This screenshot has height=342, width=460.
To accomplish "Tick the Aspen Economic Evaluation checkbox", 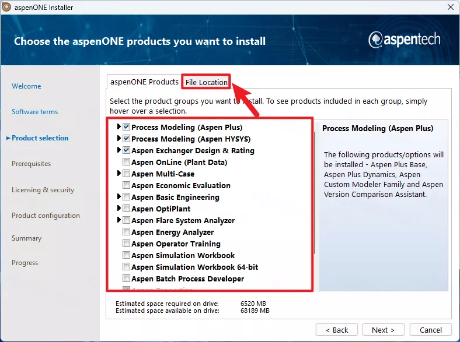I will tap(127, 185).
